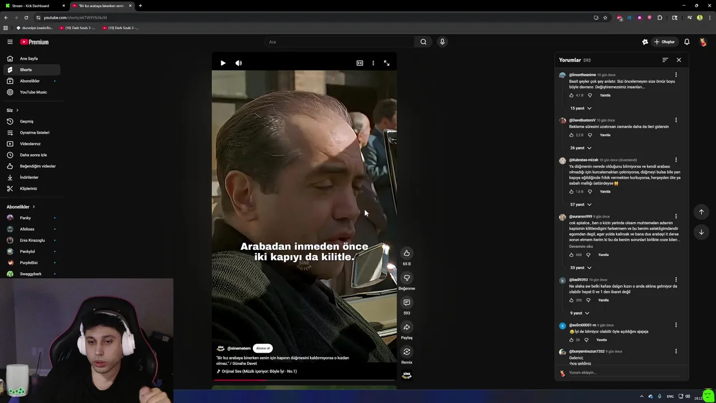716x403 pixels.
Task: Open İndirilenler downloads page
Action: coord(32,177)
